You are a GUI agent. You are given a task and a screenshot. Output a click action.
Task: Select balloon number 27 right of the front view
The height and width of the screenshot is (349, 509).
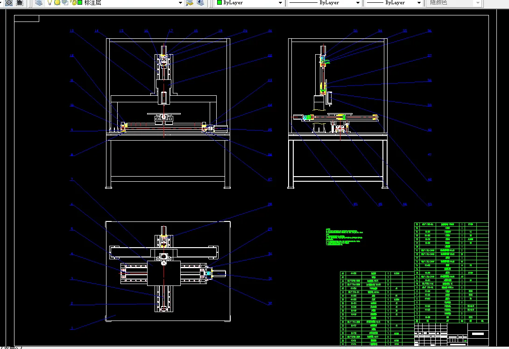pyautogui.click(x=270, y=179)
